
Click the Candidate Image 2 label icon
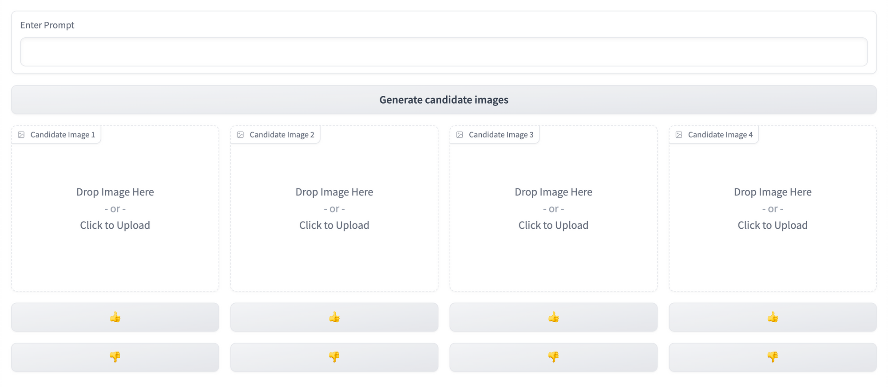tap(241, 135)
